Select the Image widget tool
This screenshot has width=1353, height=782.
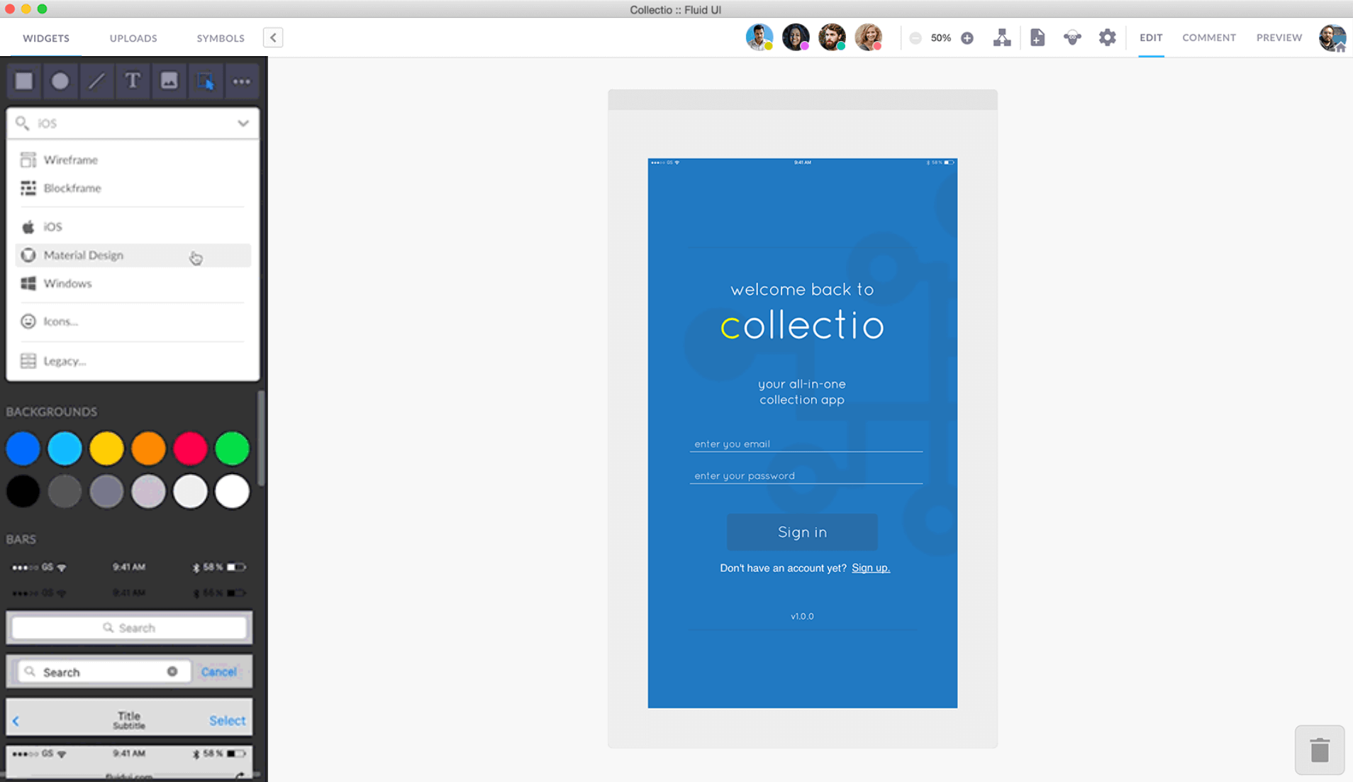tap(169, 81)
